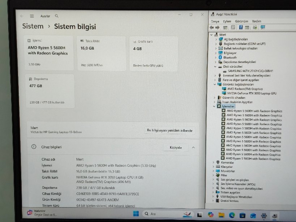Open the Görünüm menu
Screen dimensions: 296x222
tap(241, 21)
